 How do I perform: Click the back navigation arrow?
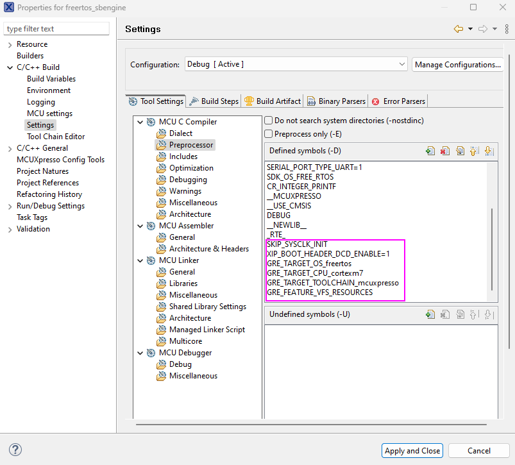pos(459,29)
